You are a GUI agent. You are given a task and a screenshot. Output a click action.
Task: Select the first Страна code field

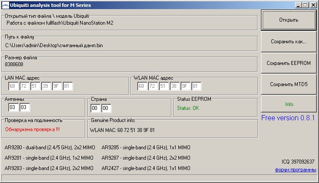95,108
